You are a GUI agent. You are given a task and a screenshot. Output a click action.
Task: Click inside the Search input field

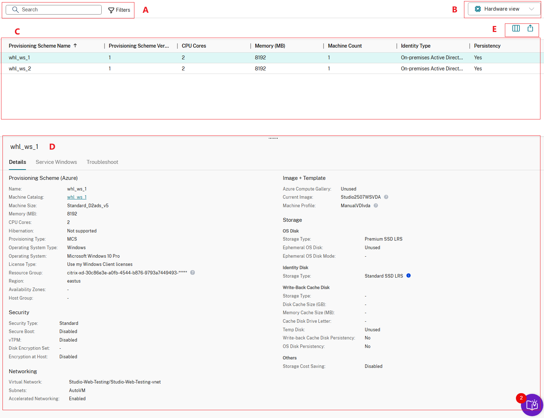click(x=53, y=10)
